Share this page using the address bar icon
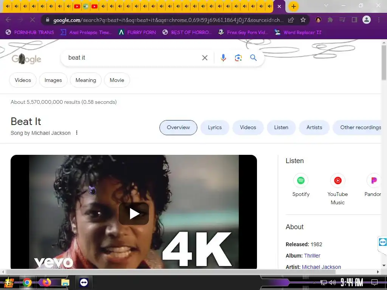The width and height of the screenshot is (387, 290). tap(291, 20)
